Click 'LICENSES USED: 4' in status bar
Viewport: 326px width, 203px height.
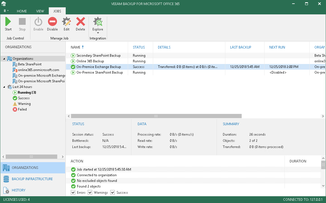(16, 199)
